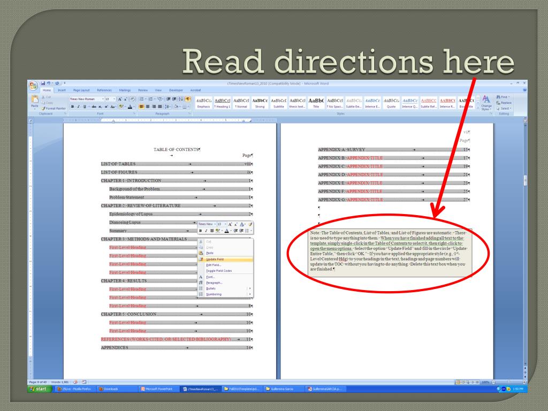Viewport: 548px width, 411px height.
Task: Click the Text Highlight Color button in the ribbon
Action: point(122,106)
